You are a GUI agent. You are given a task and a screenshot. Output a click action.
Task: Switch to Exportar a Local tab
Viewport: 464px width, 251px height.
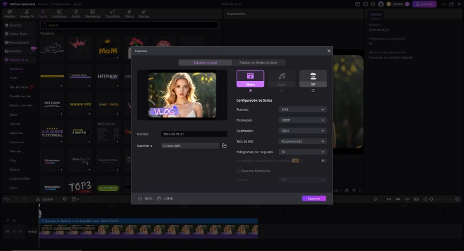pyautogui.click(x=205, y=62)
